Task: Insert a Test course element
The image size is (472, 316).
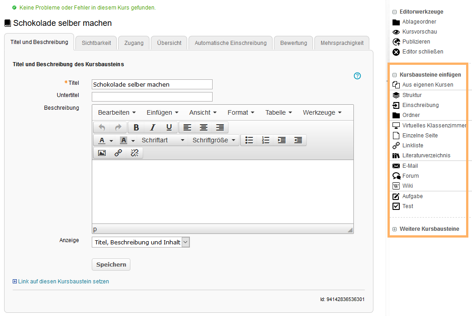Action: coord(407,206)
